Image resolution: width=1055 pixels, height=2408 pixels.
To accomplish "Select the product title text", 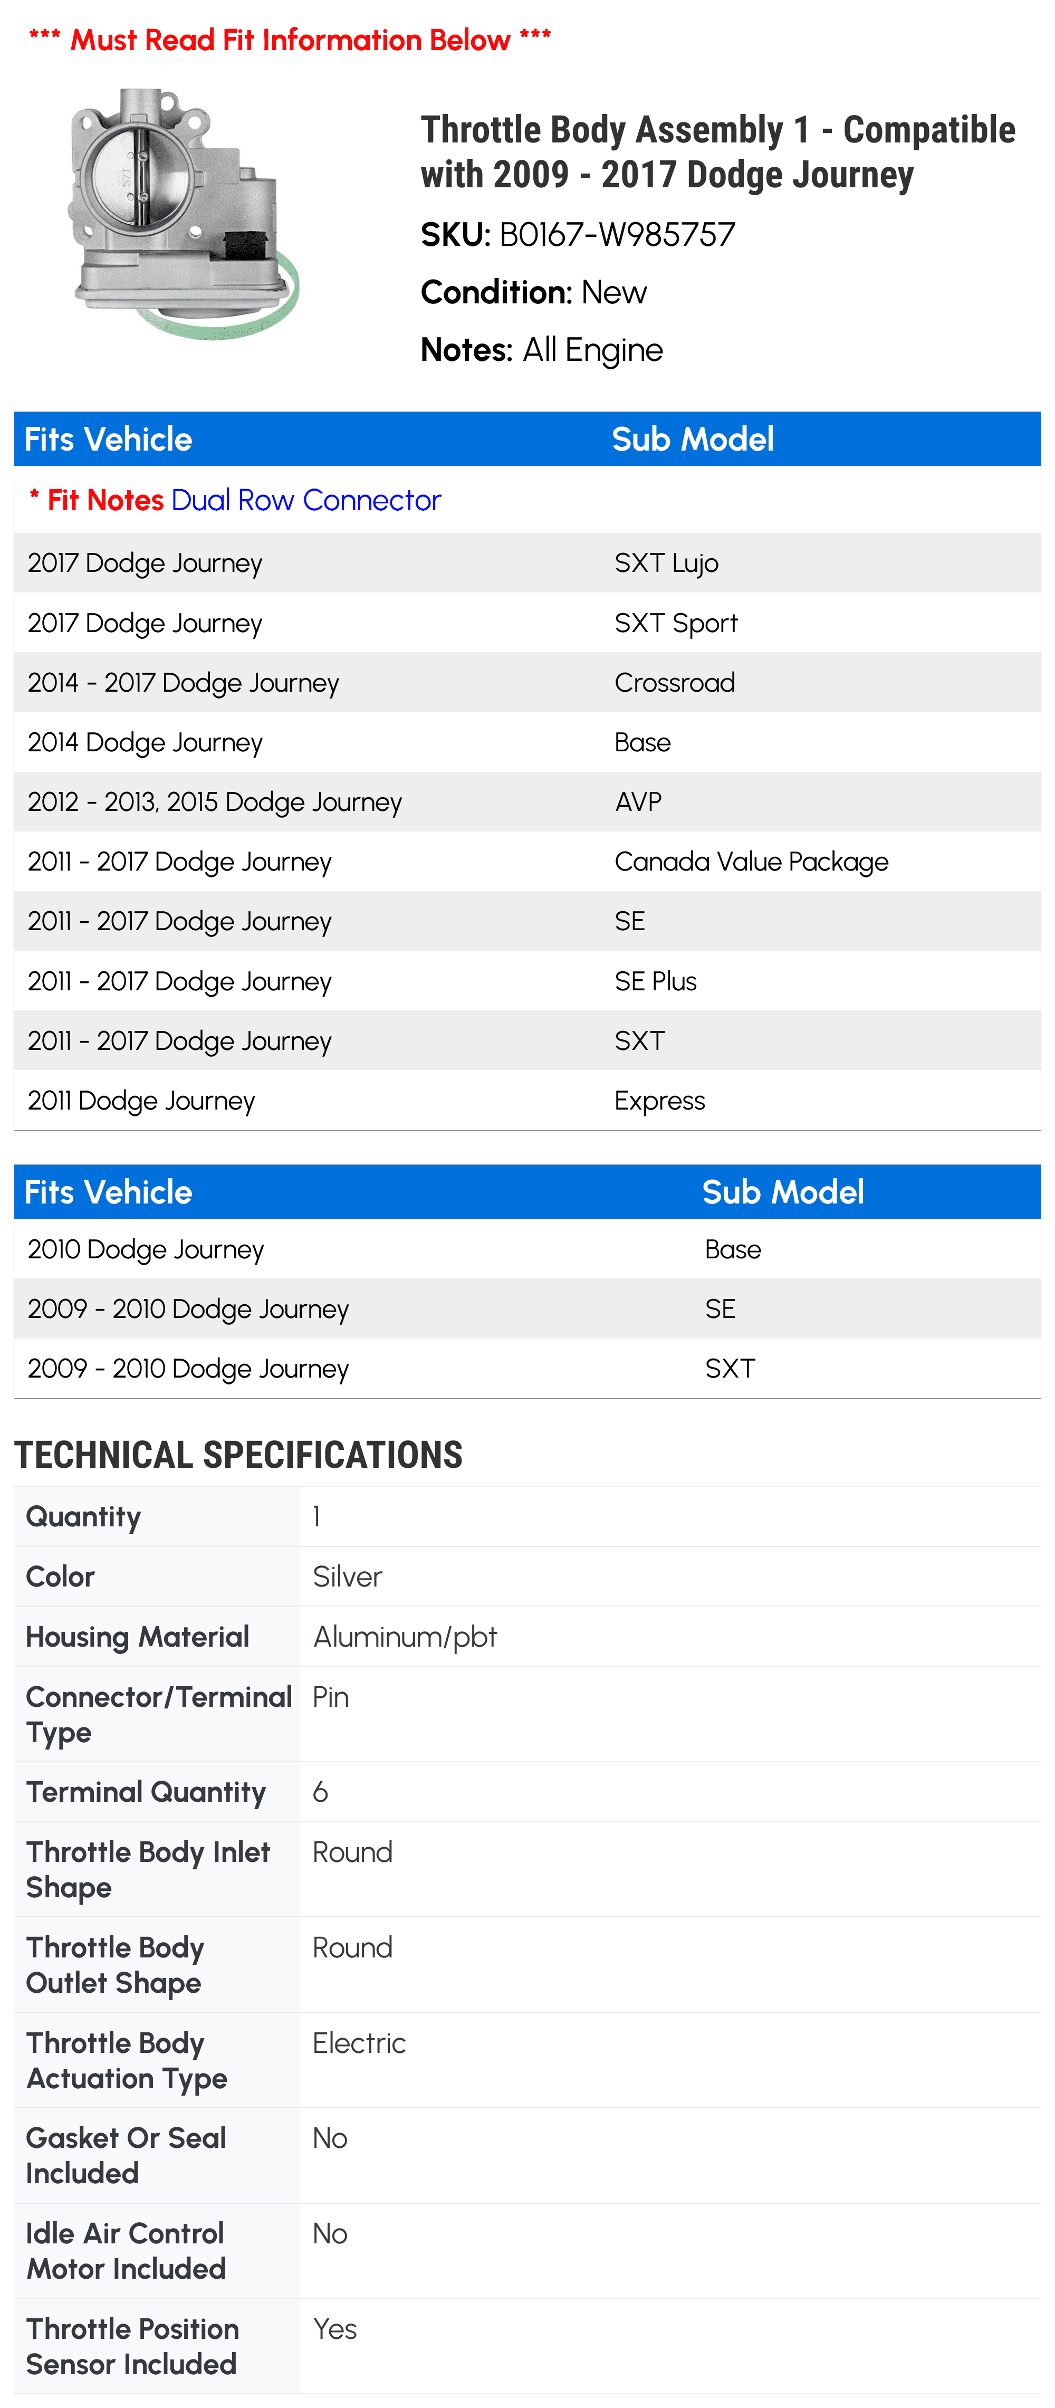I will (x=717, y=151).
